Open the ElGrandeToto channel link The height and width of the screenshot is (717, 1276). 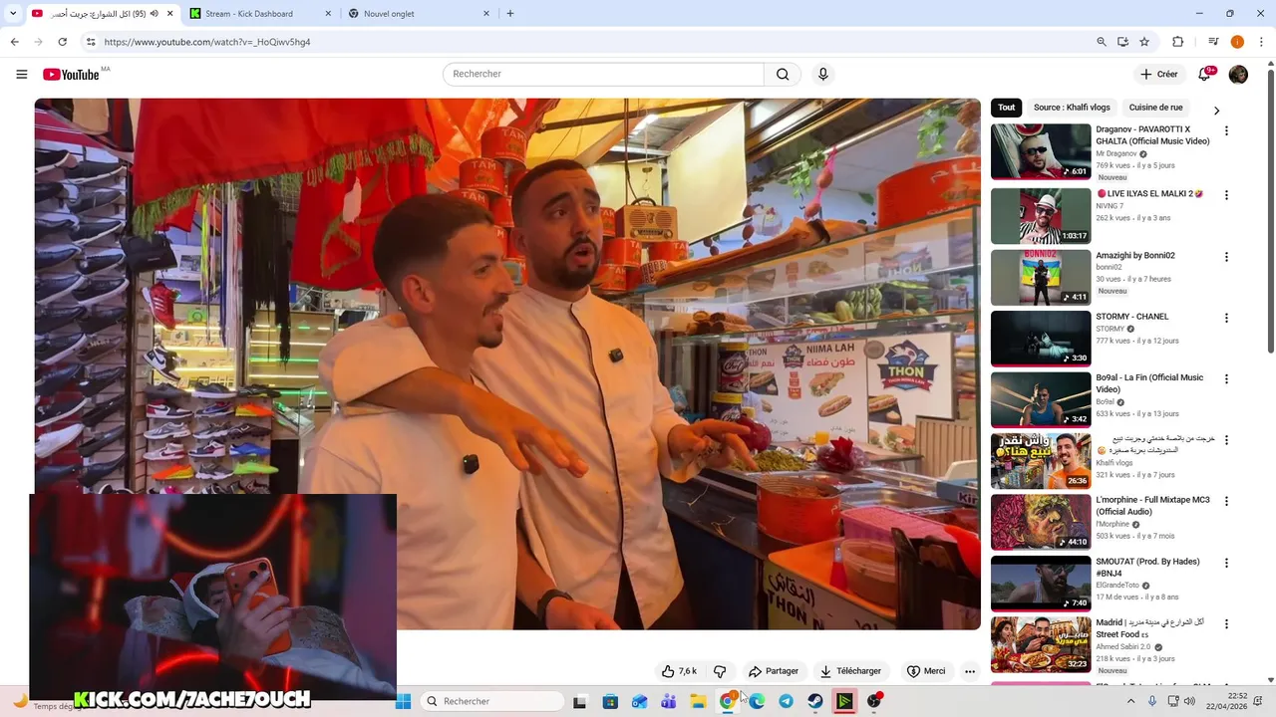[x=1117, y=586]
